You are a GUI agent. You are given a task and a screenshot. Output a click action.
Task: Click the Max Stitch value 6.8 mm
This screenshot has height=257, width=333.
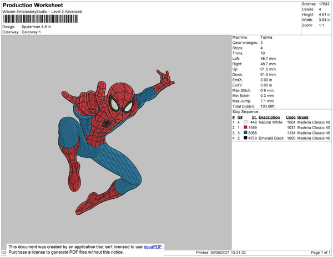267,90
